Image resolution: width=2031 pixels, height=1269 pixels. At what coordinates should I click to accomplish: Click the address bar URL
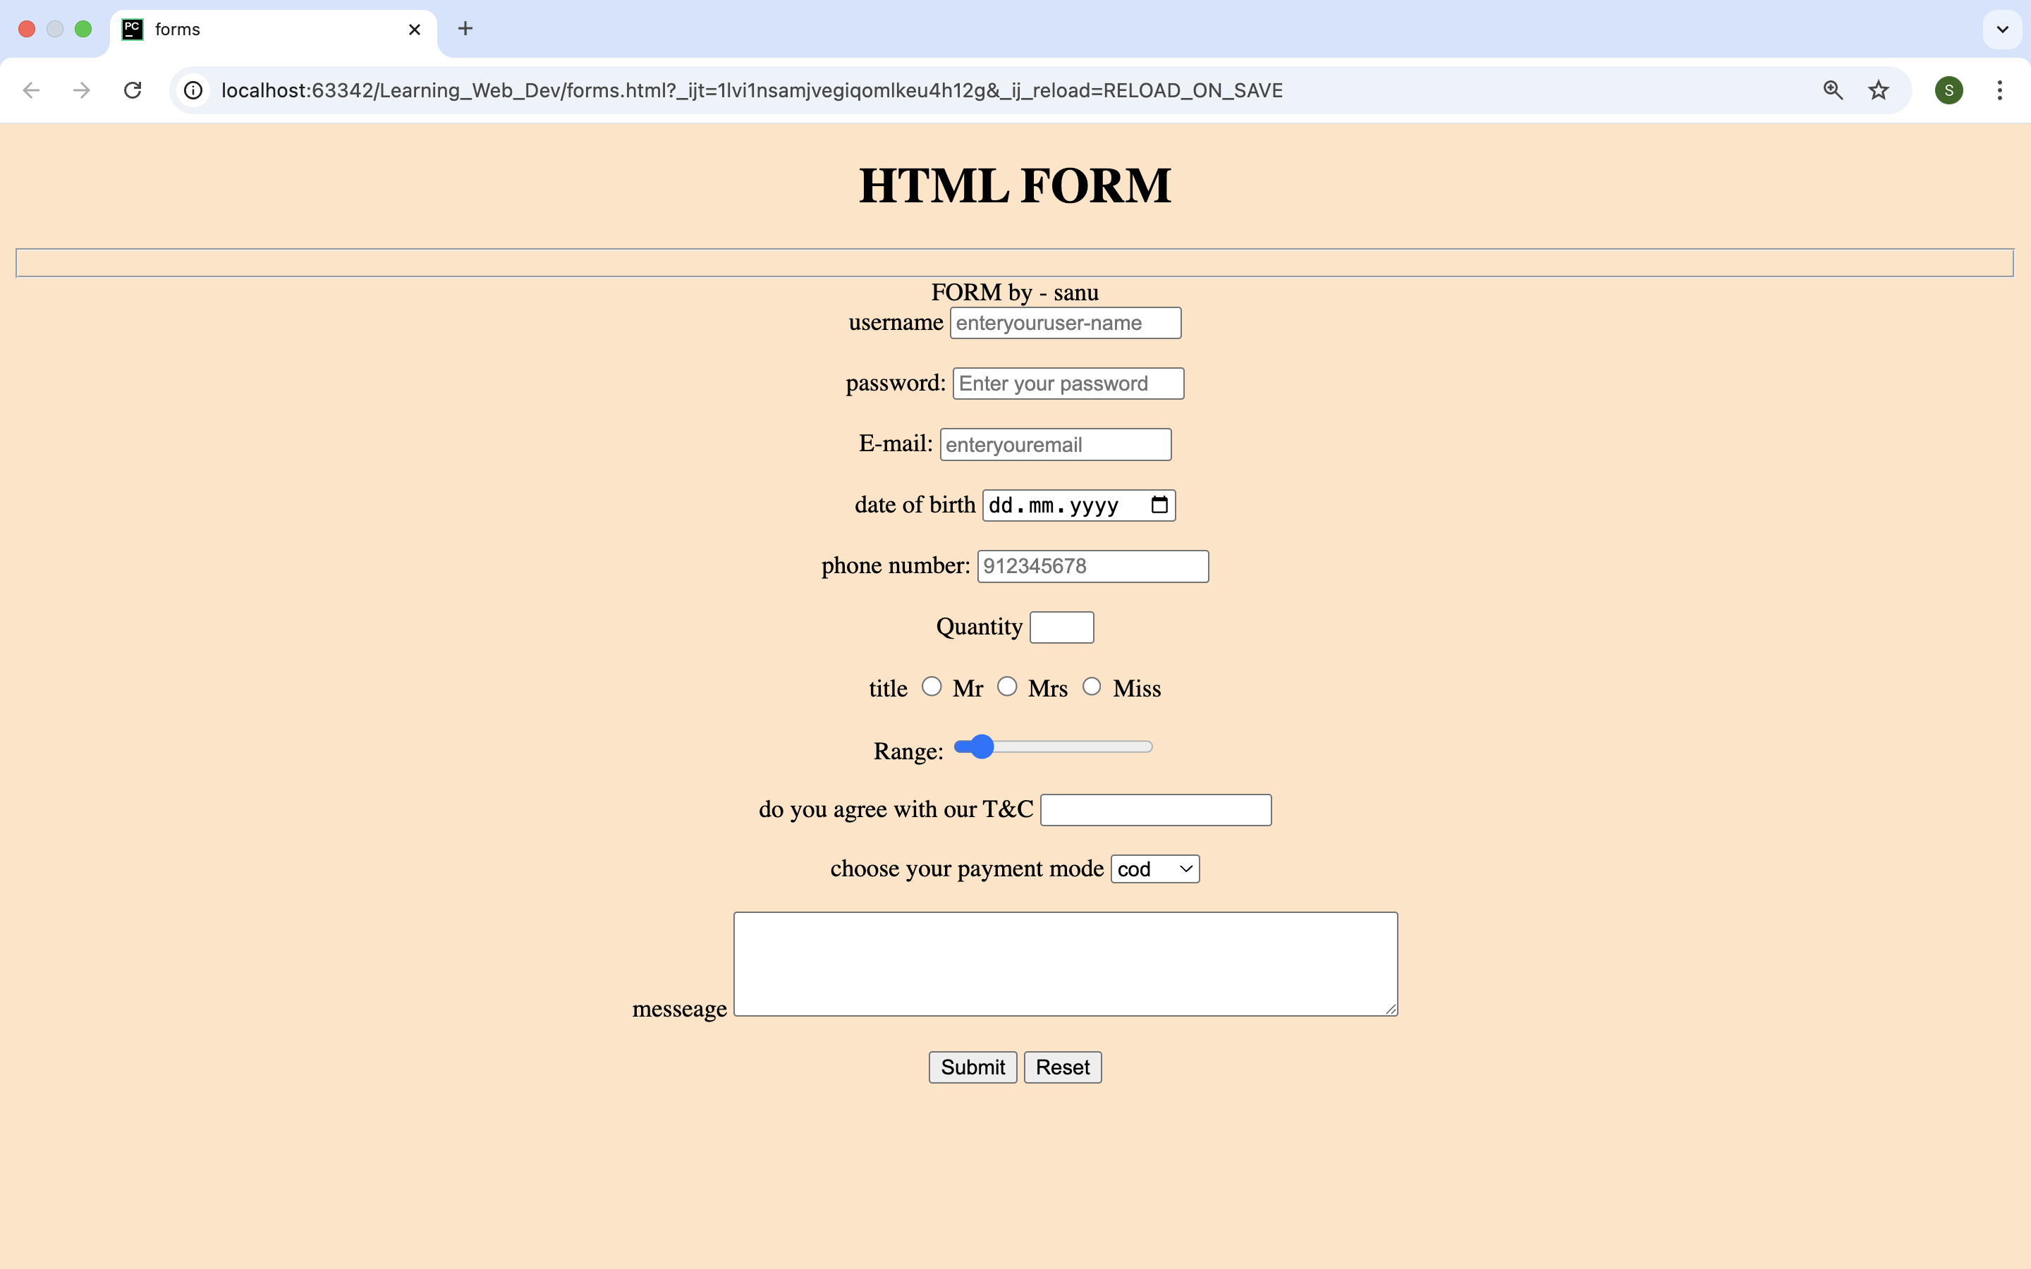pyautogui.click(x=751, y=90)
